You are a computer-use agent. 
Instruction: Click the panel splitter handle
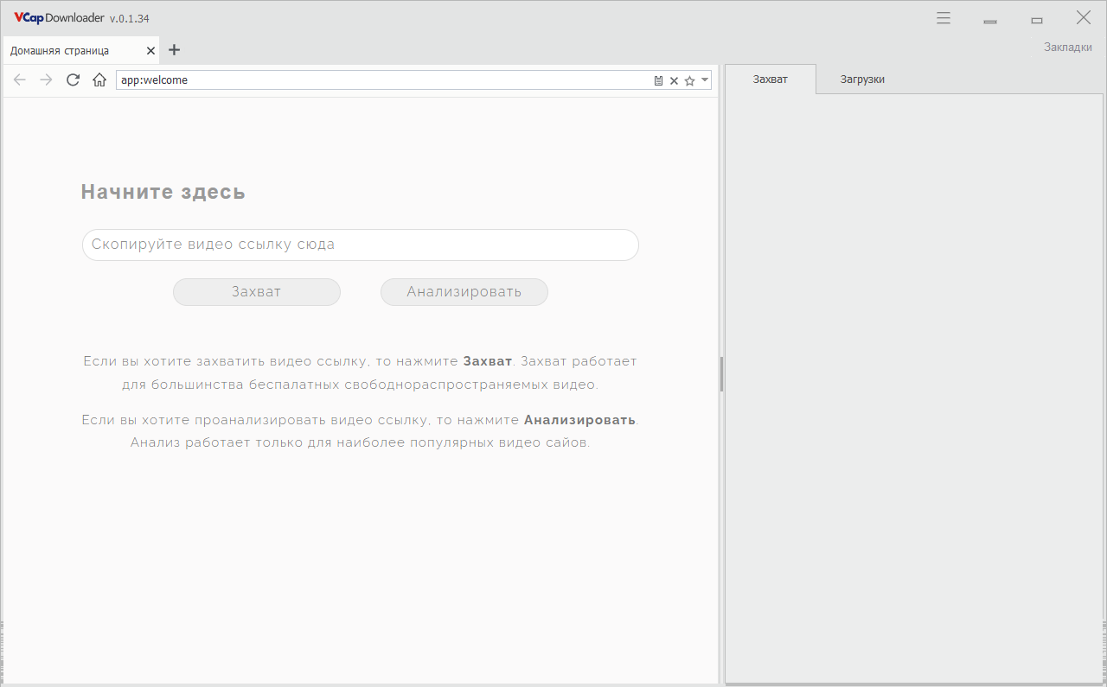pyautogui.click(x=721, y=373)
